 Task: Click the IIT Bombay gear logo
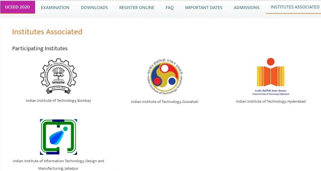59,76
